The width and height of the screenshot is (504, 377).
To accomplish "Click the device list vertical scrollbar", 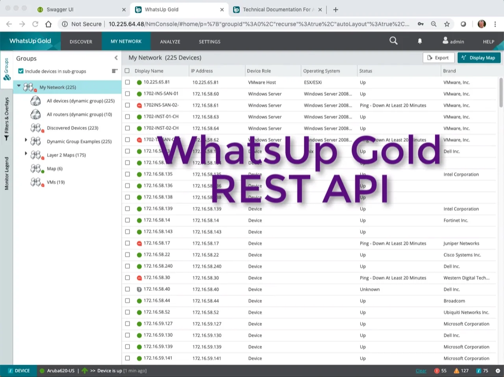I will coord(501,92).
